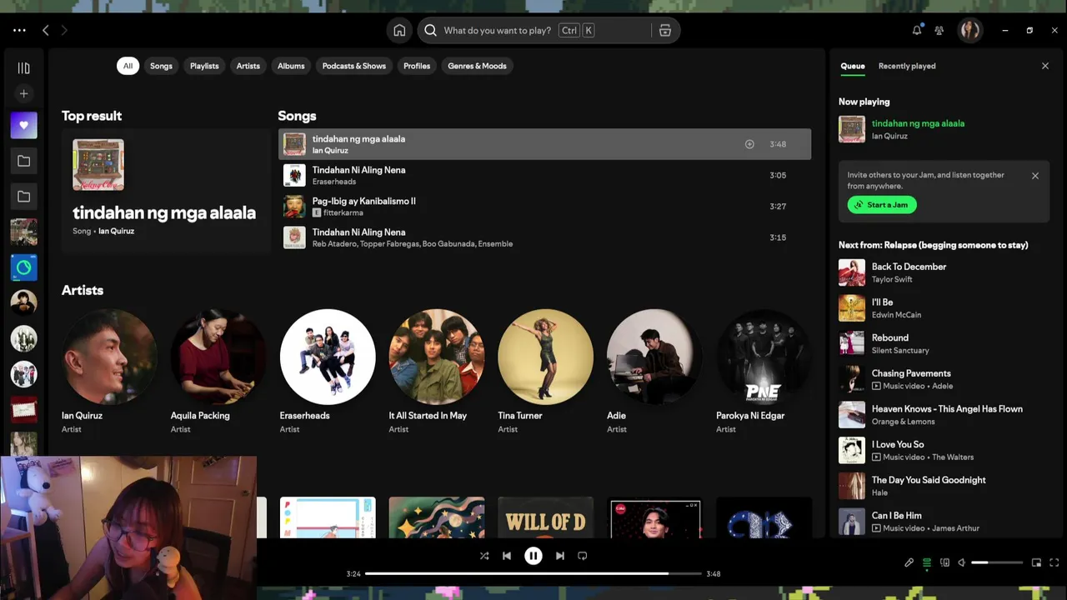Open the user profile avatar
The height and width of the screenshot is (600, 1067).
click(969, 30)
